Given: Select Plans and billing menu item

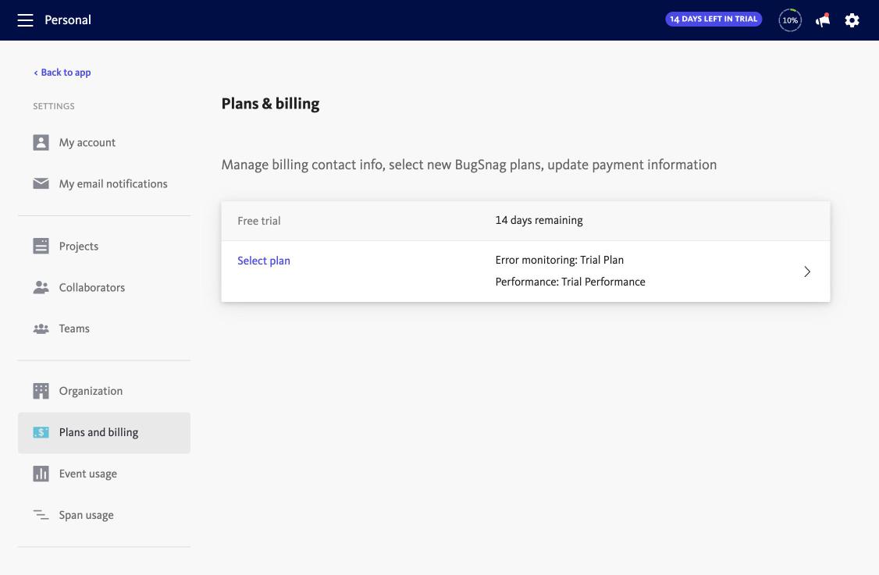Looking at the screenshot, I should coord(105,433).
